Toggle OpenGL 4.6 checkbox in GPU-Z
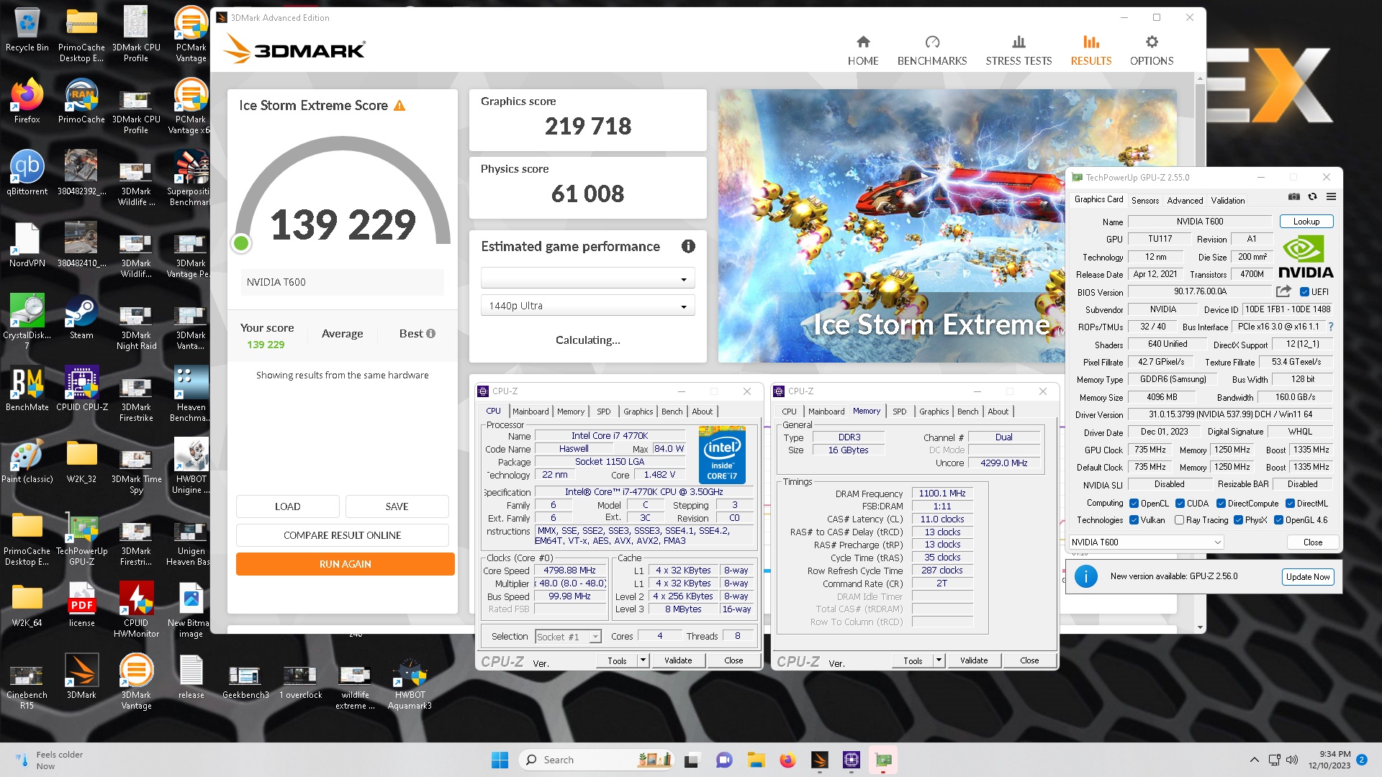The width and height of the screenshot is (1382, 777). 1278,520
